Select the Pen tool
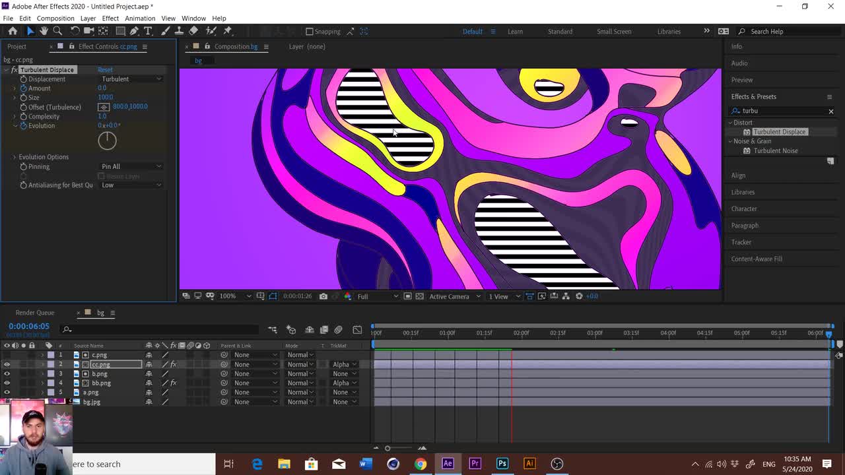 coord(134,31)
